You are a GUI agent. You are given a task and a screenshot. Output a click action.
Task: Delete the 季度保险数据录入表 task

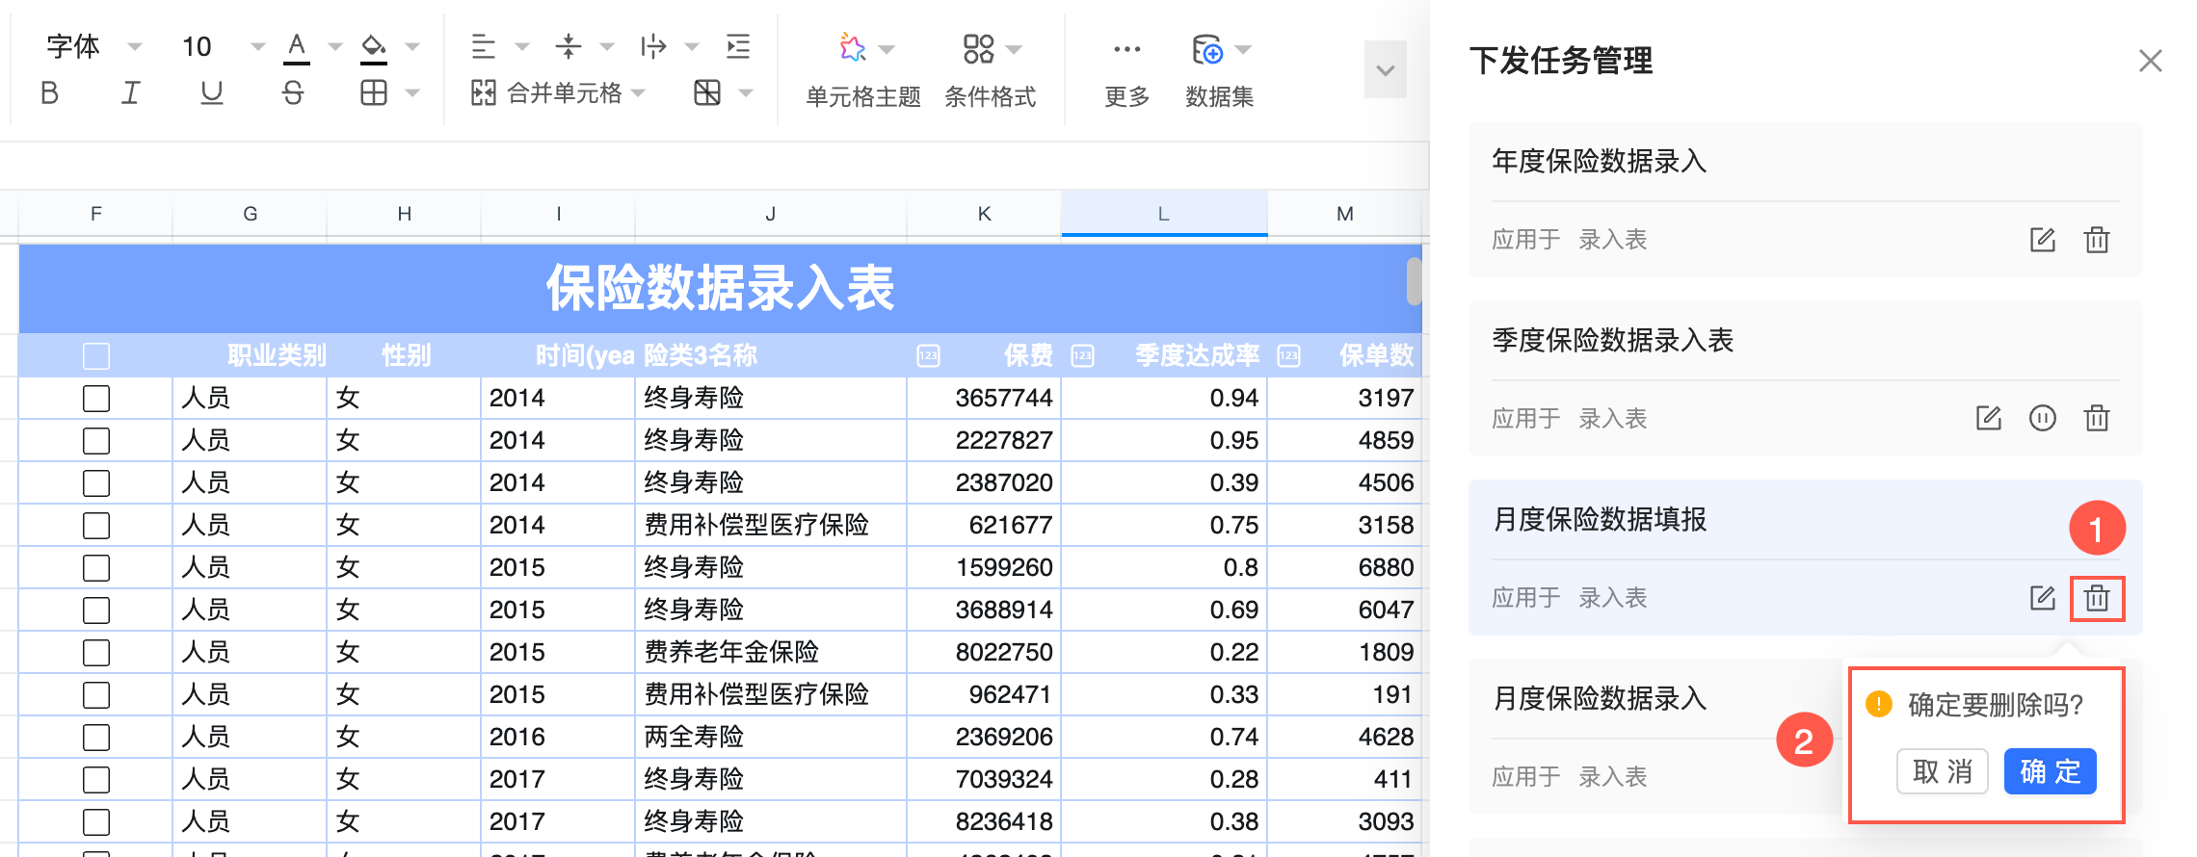point(2097,418)
